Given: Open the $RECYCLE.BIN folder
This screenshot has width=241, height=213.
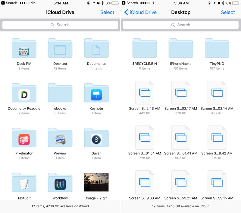Looking at the screenshot, I should point(145,49).
